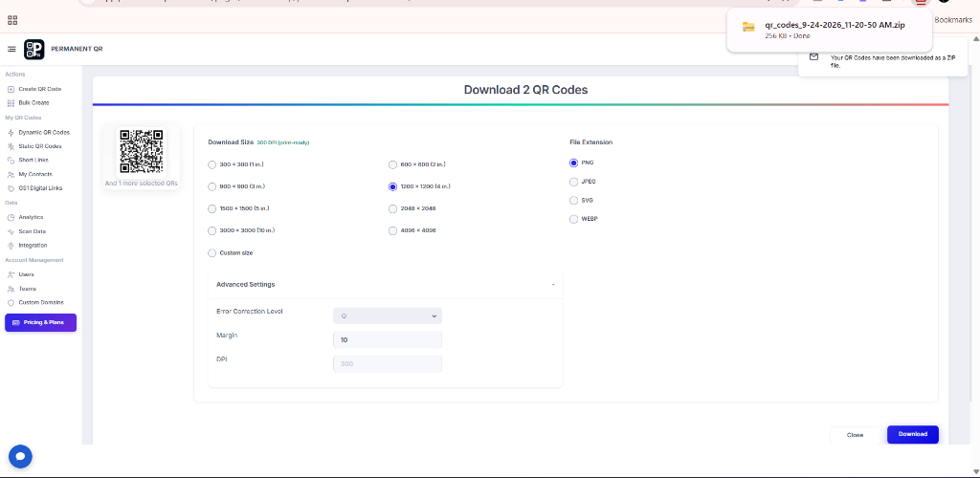Image resolution: width=980 pixels, height=478 pixels.
Task: Click the Integration icon in sidebar
Action: pyautogui.click(x=11, y=246)
